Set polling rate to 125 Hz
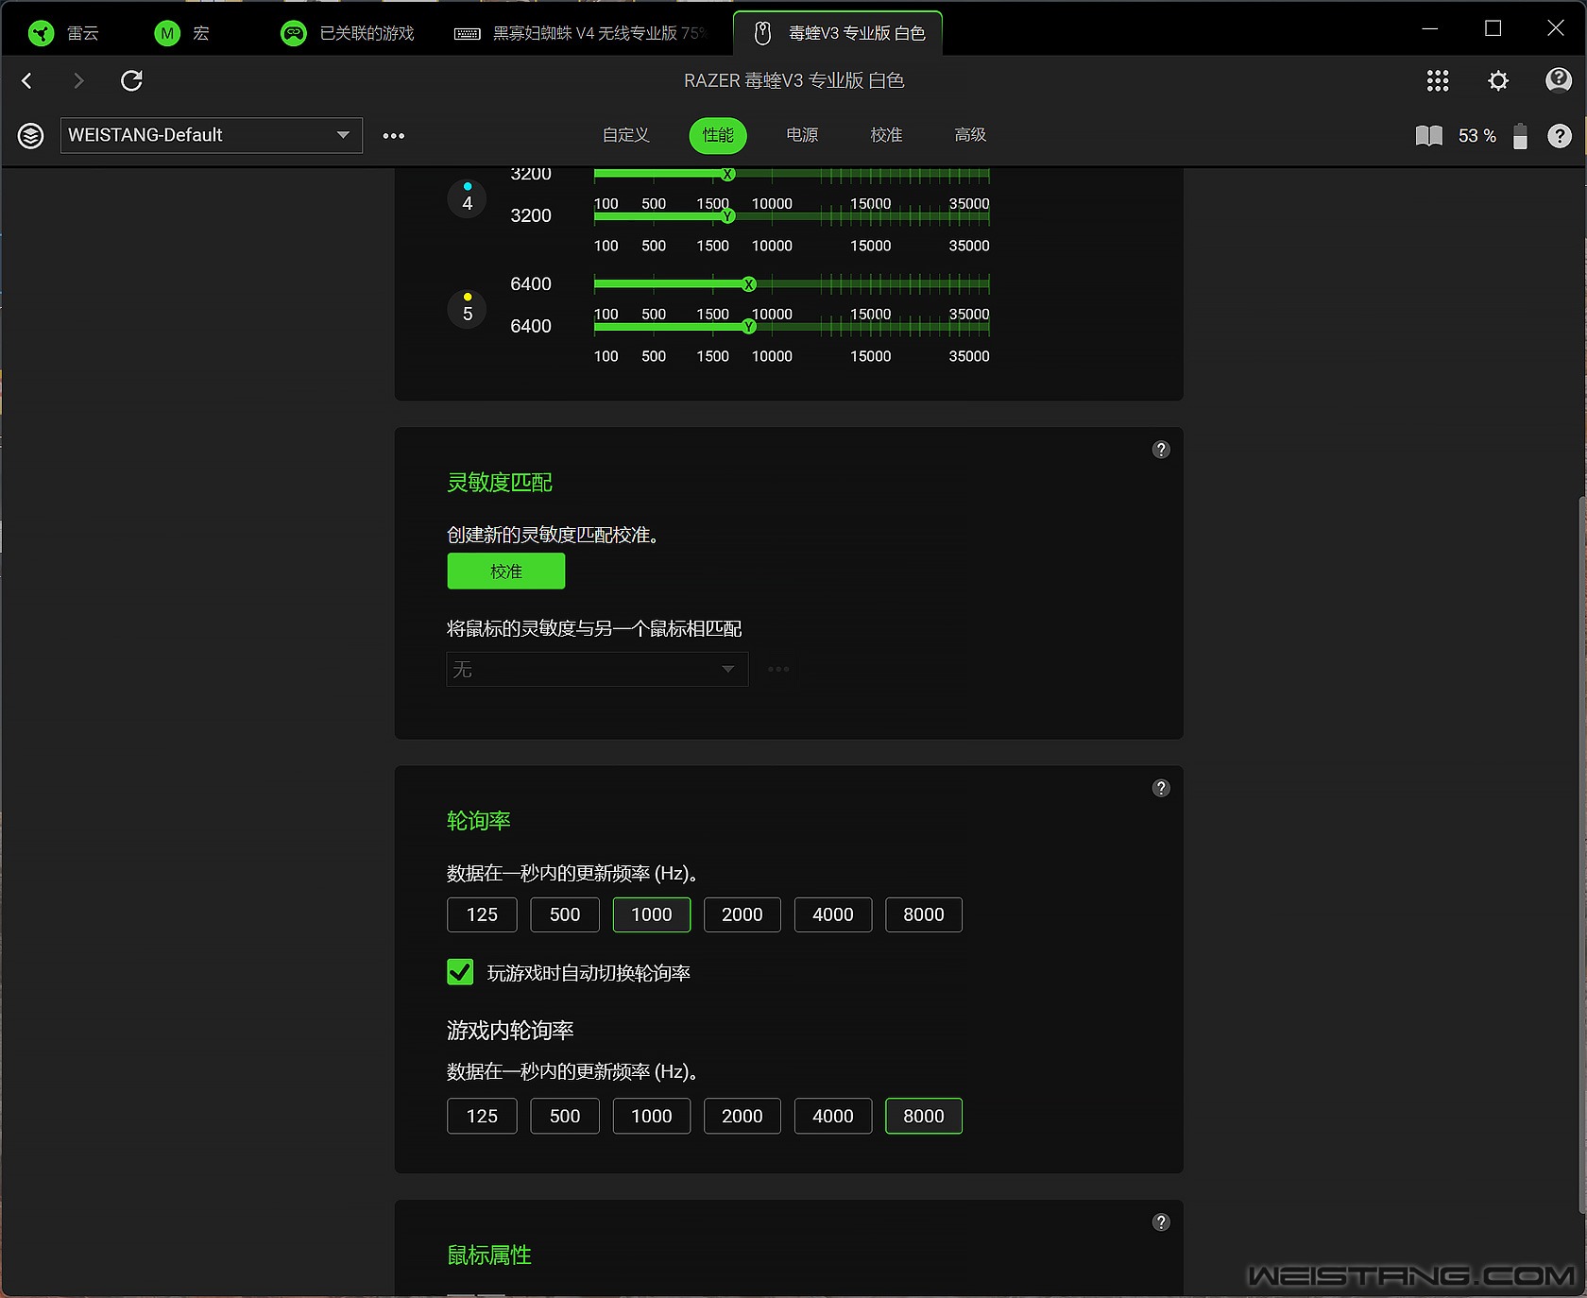This screenshot has width=1587, height=1298. tap(482, 914)
